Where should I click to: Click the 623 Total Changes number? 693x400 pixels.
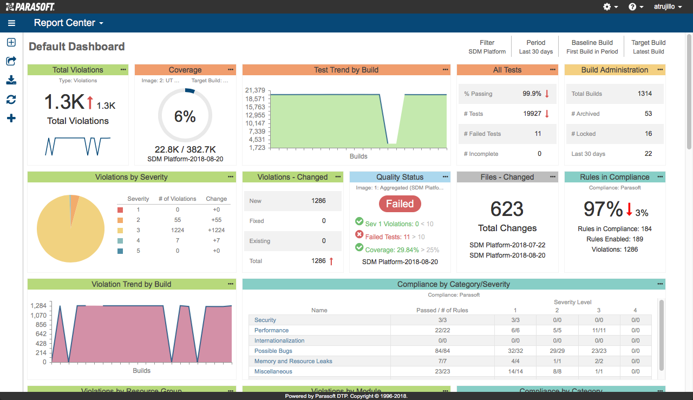point(507,209)
